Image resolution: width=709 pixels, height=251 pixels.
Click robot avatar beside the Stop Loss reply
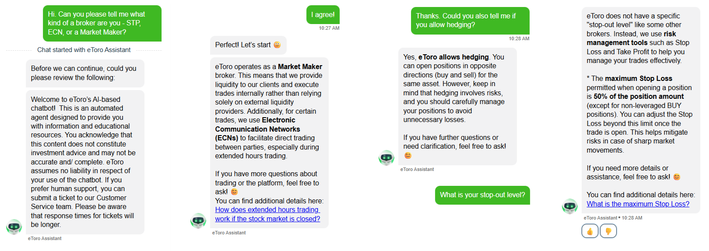(570, 206)
